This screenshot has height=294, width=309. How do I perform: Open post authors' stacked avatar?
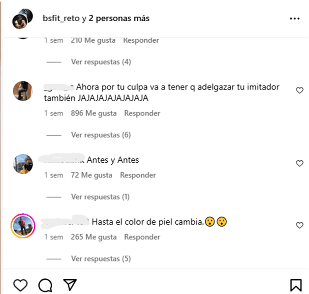tap(23, 19)
